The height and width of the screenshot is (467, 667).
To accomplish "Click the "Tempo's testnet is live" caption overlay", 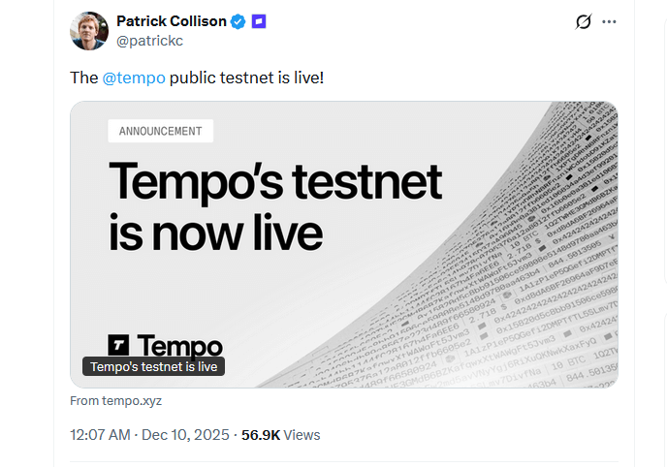I will click(x=154, y=367).
